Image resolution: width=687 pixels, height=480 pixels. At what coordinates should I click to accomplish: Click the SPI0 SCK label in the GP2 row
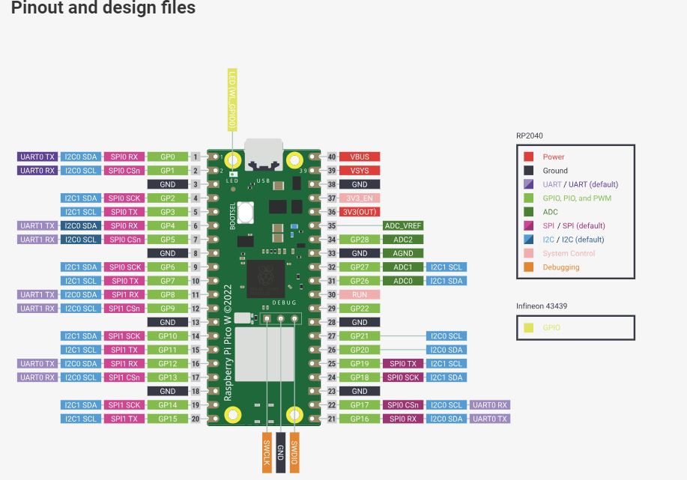point(124,198)
